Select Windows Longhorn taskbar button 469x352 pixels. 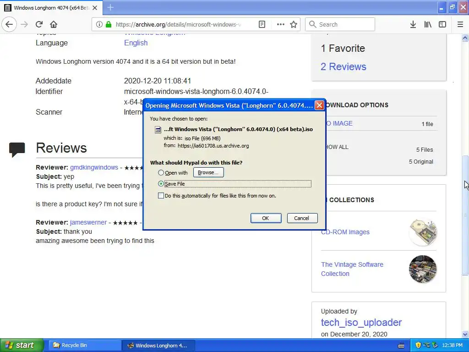159,346
